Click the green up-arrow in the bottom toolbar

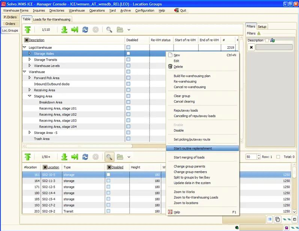point(28,157)
